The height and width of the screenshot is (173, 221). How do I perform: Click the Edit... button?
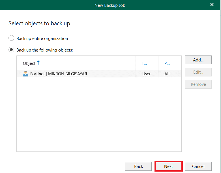coord(198,72)
